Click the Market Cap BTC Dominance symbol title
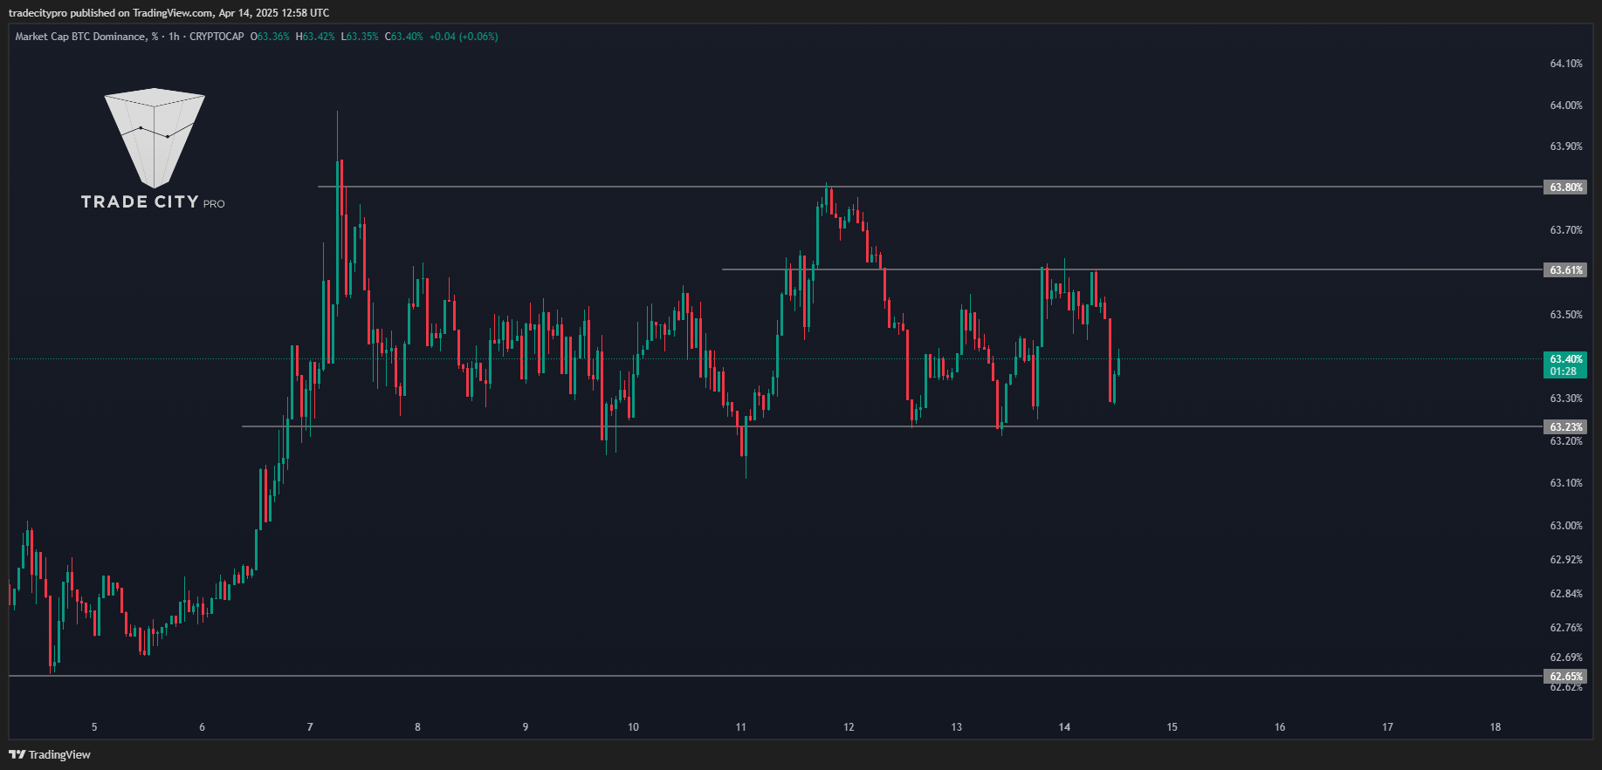Screen dimensions: 1602x770 [87, 37]
